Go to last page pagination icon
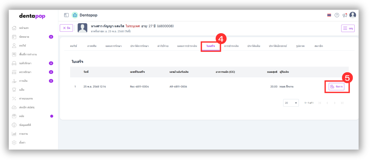The image size is (370, 160). pyautogui.click(x=342, y=103)
